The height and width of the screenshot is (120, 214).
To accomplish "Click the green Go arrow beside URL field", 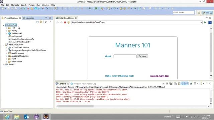I will coord(205,22).
